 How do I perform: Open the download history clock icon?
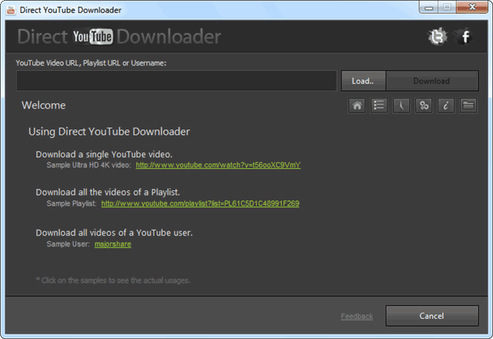click(x=401, y=106)
